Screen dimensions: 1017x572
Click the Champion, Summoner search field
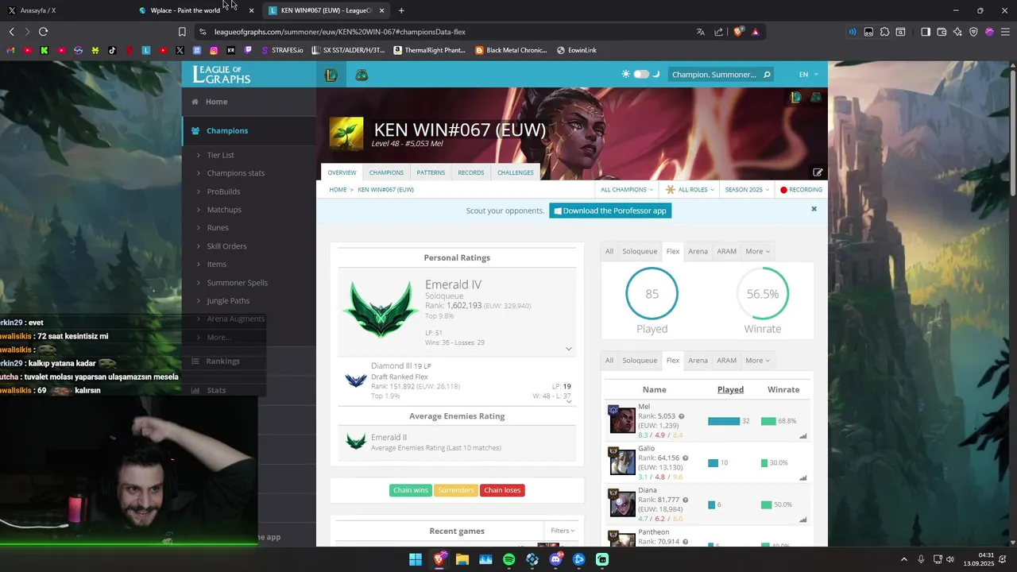[x=713, y=75]
